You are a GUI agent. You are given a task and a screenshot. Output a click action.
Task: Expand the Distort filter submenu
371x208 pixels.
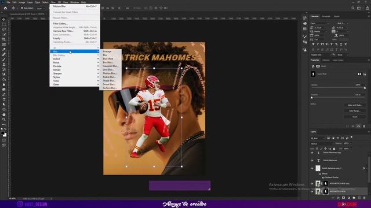pyautogui.click(x=74, y=59)
